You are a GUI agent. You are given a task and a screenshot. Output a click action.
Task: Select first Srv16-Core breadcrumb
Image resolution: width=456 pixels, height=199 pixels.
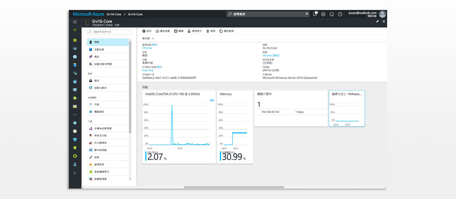tap(114, 14)
